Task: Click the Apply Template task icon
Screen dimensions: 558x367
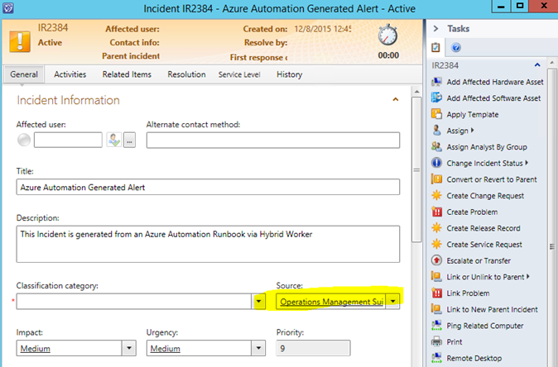Action: [x=437, y=114]
